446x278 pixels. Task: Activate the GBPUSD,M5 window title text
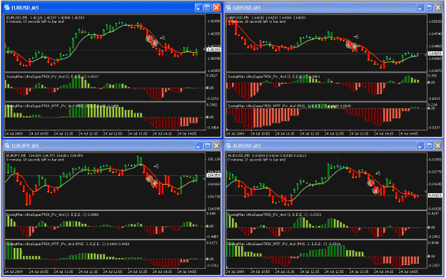click(247, 8)
